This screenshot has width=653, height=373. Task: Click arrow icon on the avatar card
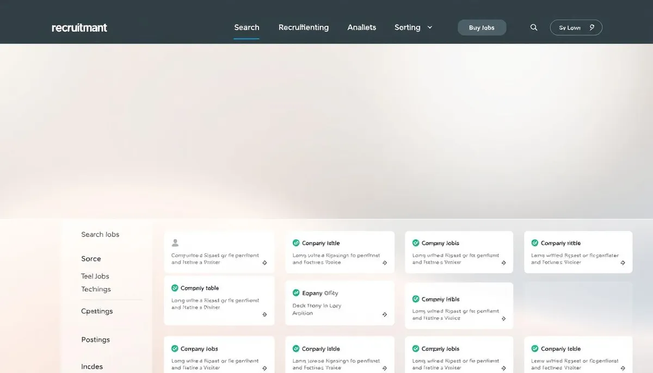(x=265, y=263)
